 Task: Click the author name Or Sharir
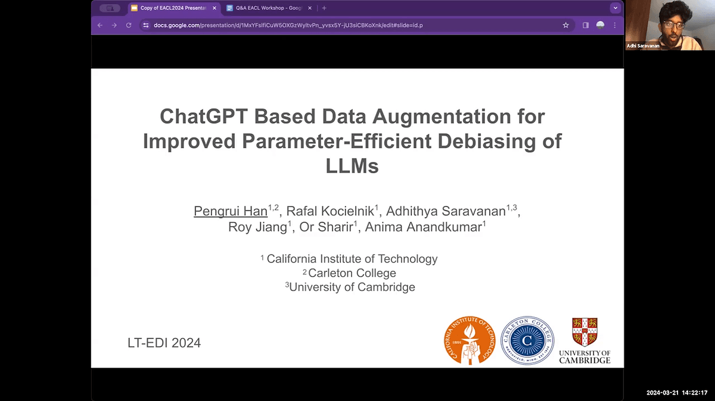326,227
